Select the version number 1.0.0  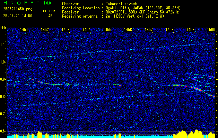(x=47, y=3)
